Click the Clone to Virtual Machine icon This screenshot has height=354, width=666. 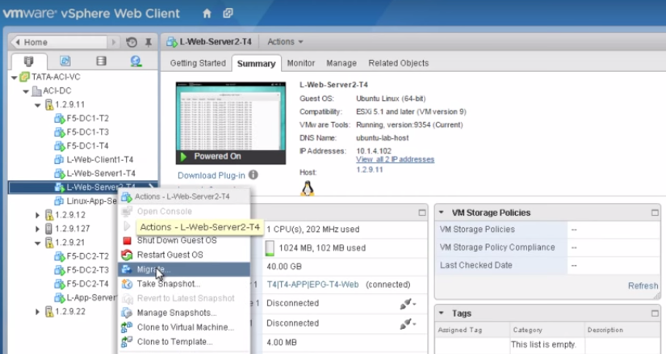click(127, 327)
